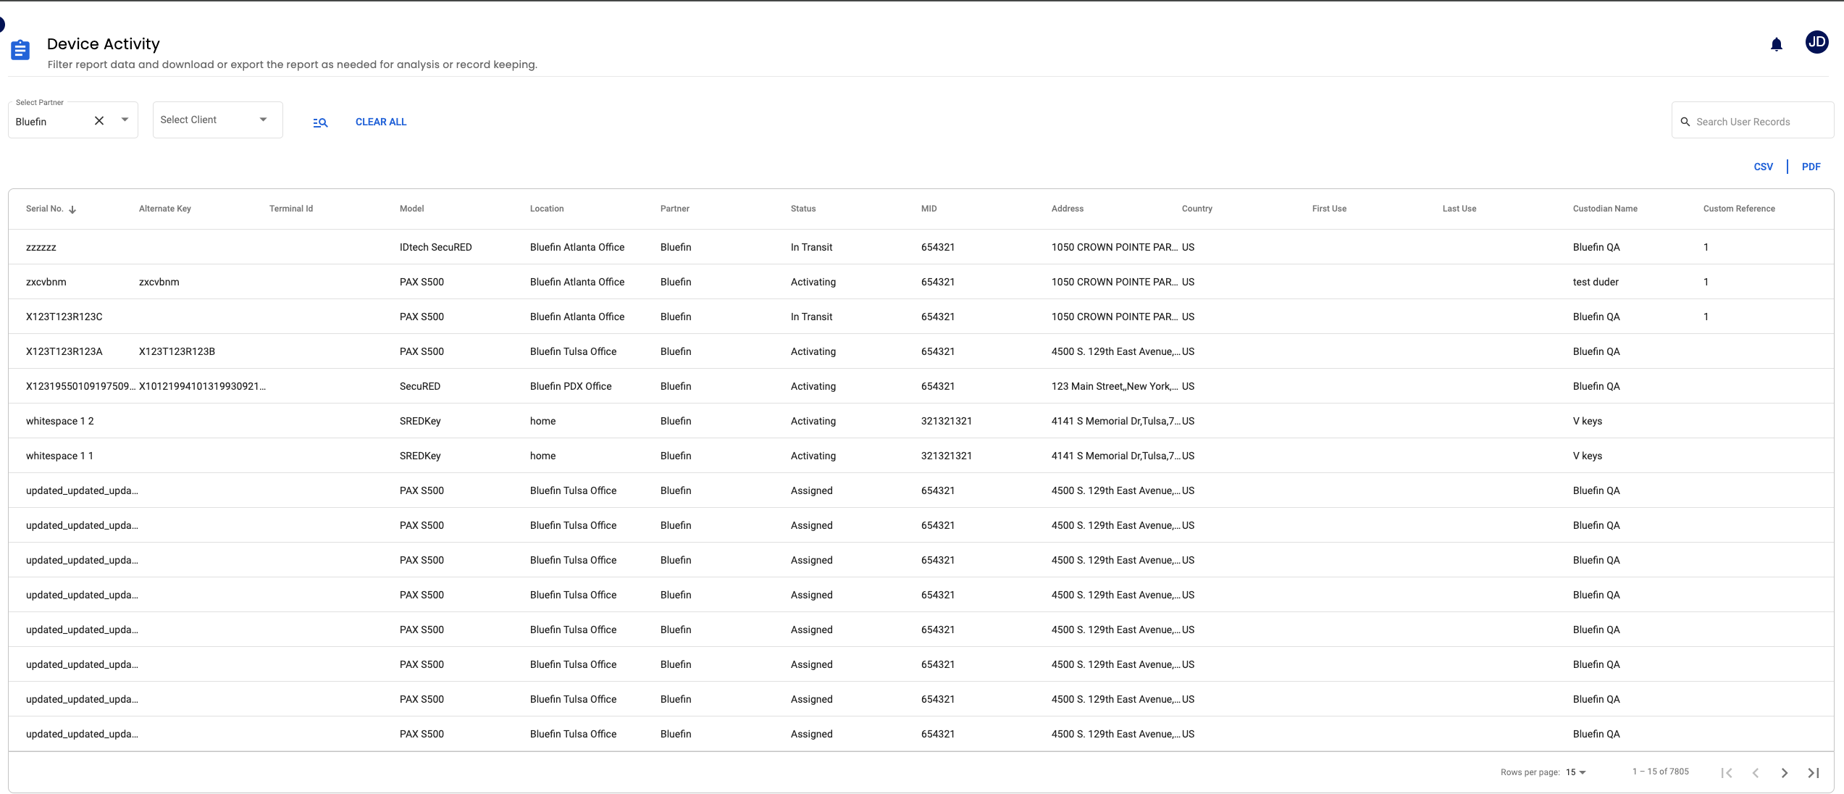1844x794 pixels.
Task: Export the report as CSV
Action: (1763, 167)
